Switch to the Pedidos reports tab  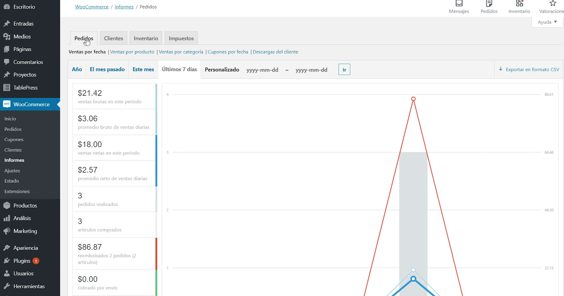point(84,38)
